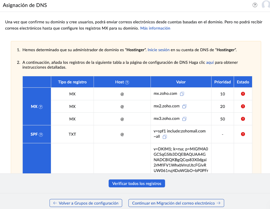The width and height of the screenshot is (270, 209).
Task: Go back to Grupos de configuración
Action: (x=86, y=203)
